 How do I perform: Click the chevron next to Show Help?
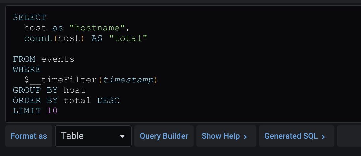245,137
